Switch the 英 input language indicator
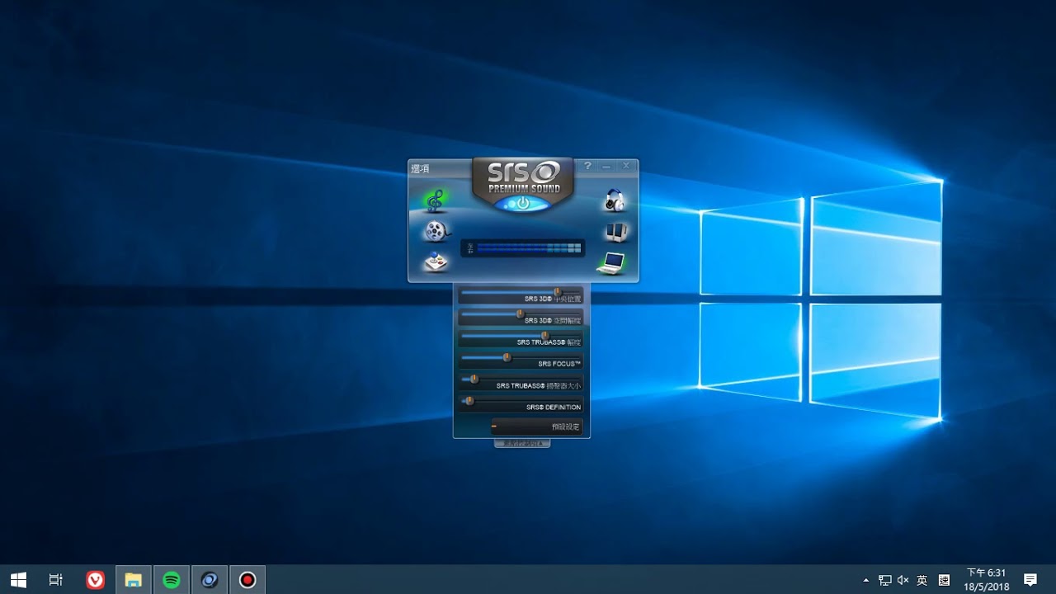This screenshot has width=1056, height=594. pos(922,580)
